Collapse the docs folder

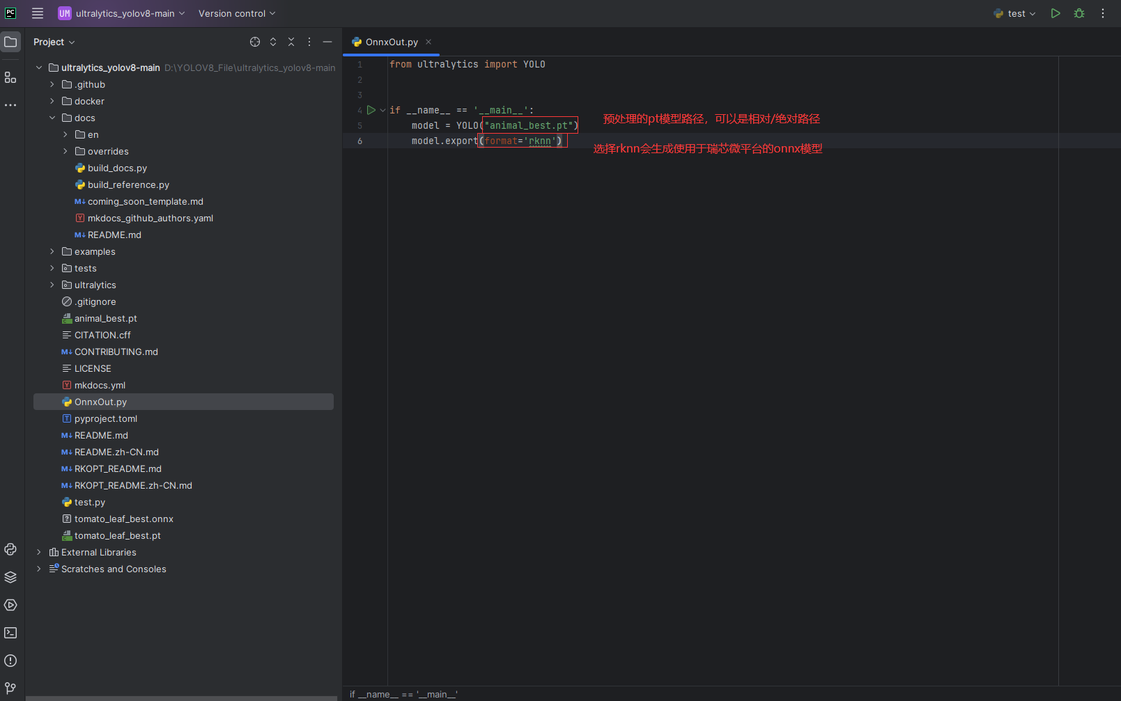click(52, 118)
